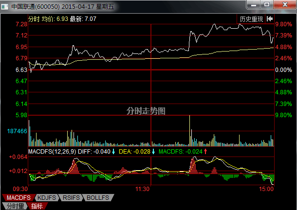Click the red MACDFS up arrow indicator
This screenshot has width=297, height=210.
coord(205,152)
